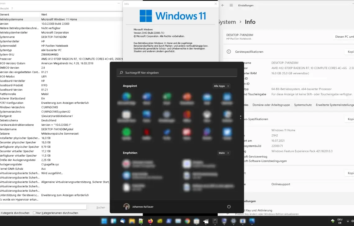Viewport: 354px width, 226px height.
Task: Select the 'Betriebssystemname' row
Action: [x=61, y=20]
